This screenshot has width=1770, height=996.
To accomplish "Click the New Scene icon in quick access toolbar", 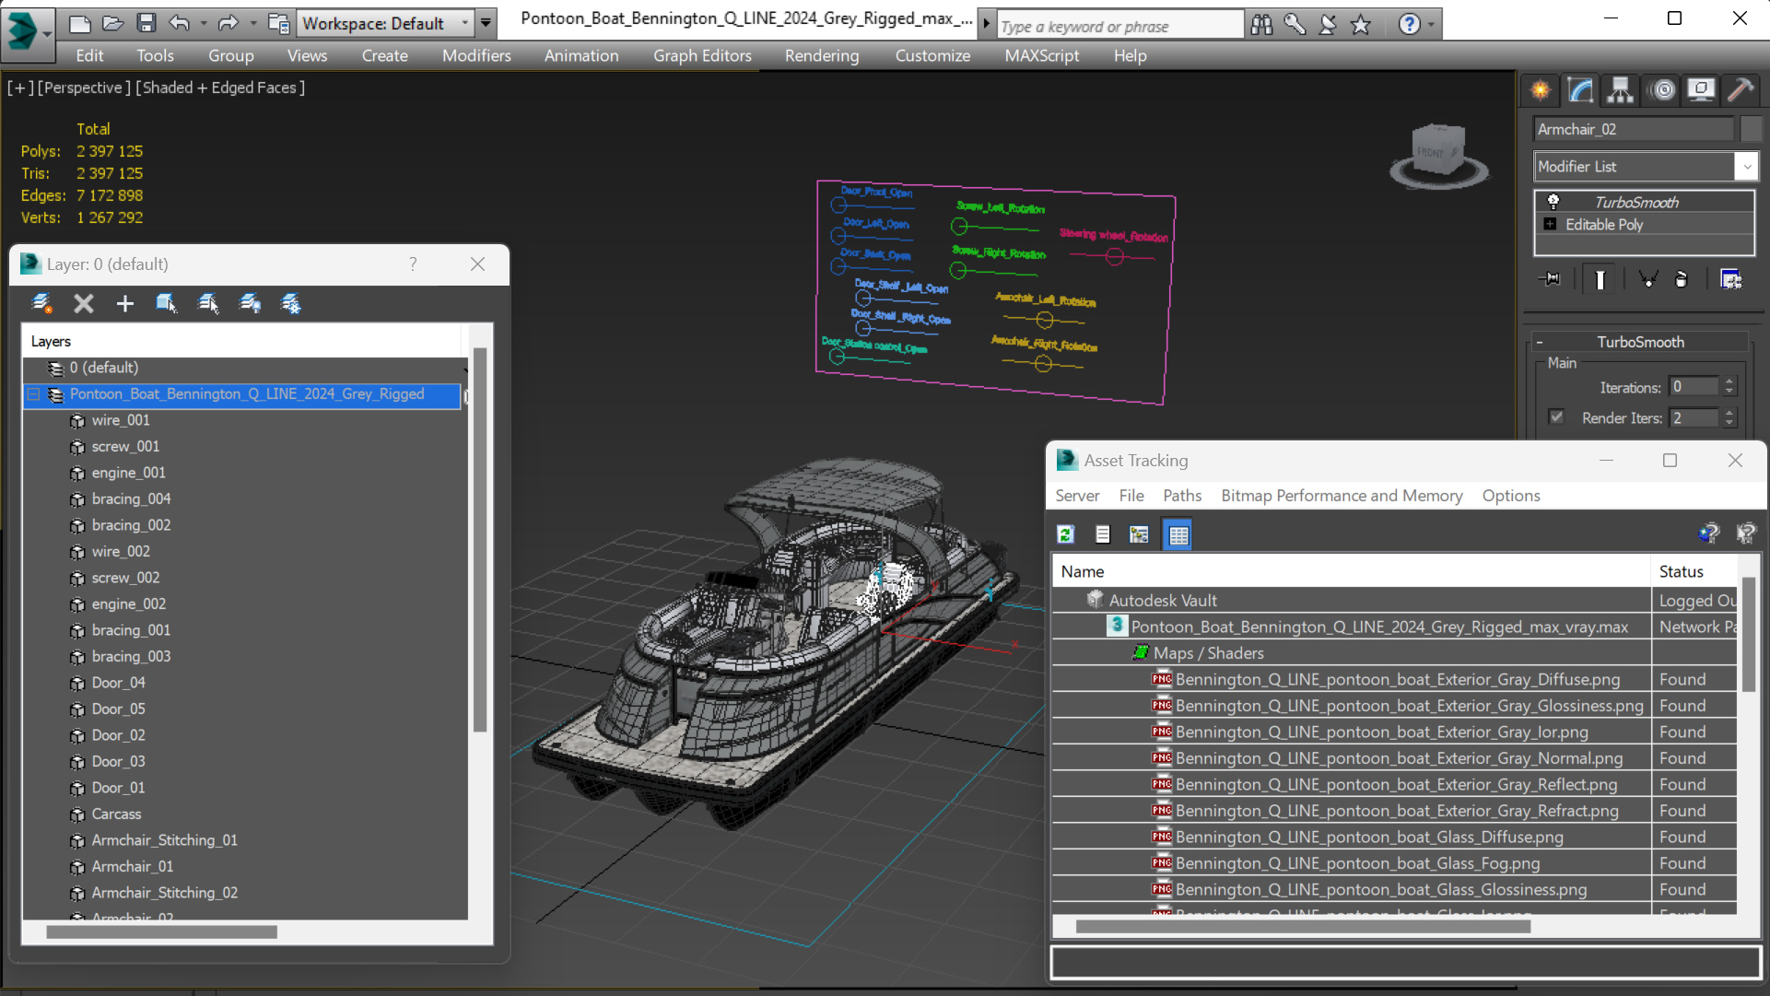I will point(80,23).
